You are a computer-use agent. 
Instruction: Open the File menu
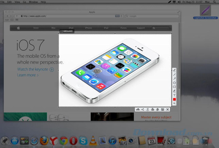2,2
